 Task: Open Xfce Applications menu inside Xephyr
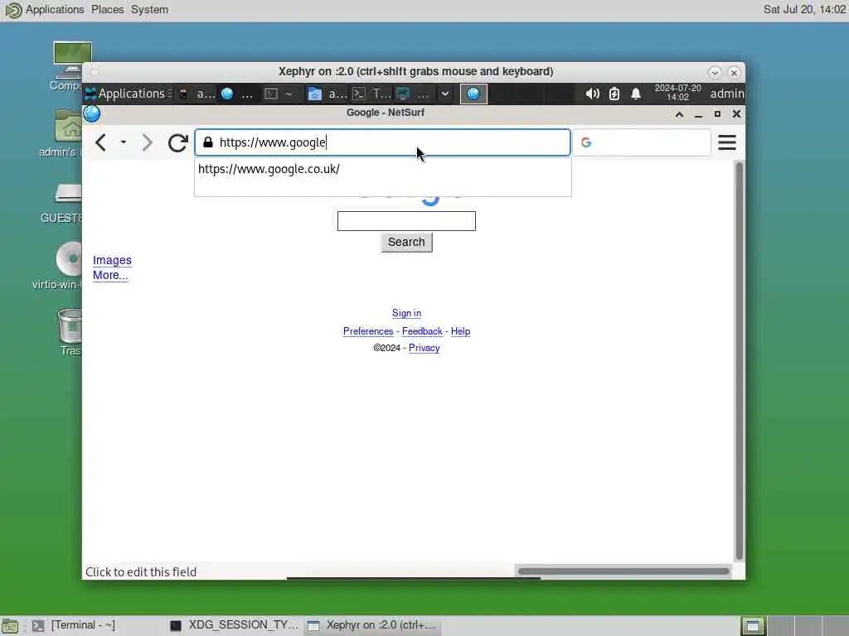[129, 94]
